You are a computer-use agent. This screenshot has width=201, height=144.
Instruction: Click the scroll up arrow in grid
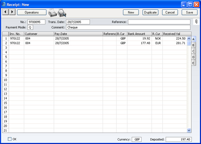tap(189, 38)
